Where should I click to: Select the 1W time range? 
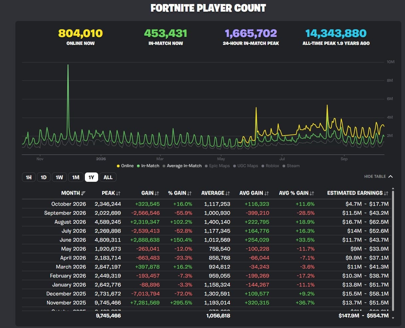point(59,177)
